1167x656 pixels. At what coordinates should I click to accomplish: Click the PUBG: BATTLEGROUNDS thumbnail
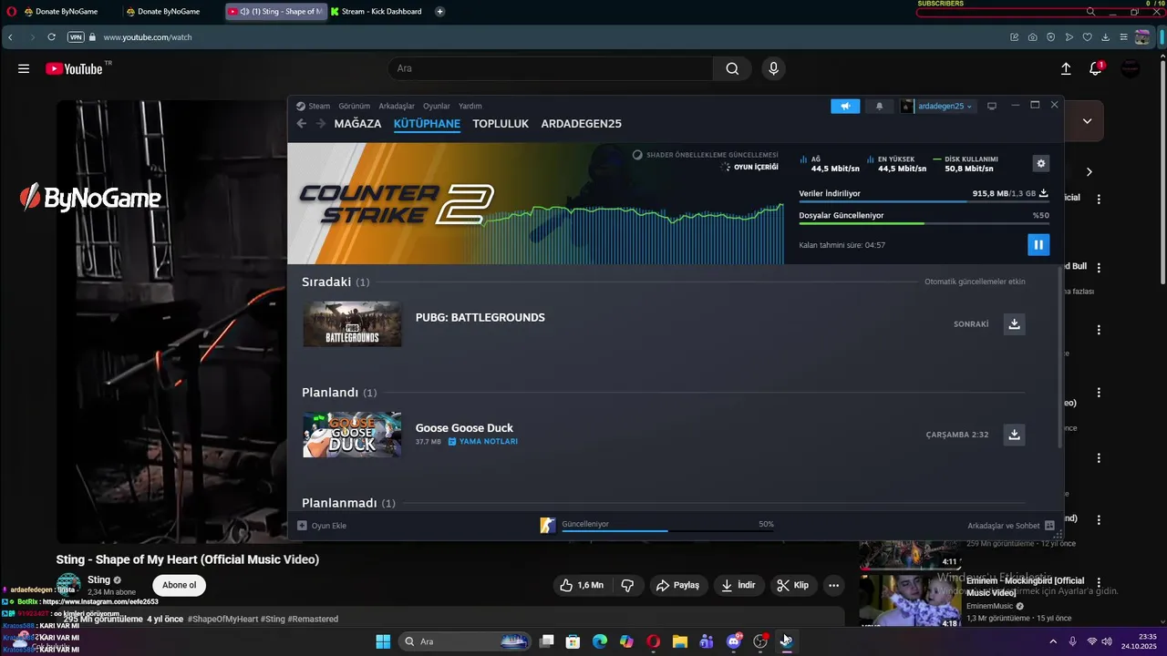tap(352, 323)
